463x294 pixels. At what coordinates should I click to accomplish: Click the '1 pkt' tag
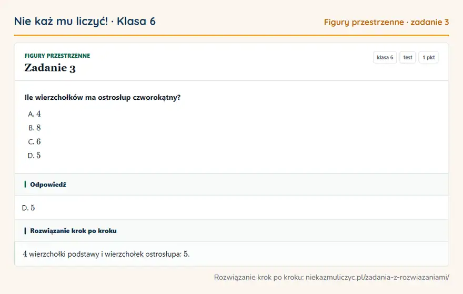point(428,57)
